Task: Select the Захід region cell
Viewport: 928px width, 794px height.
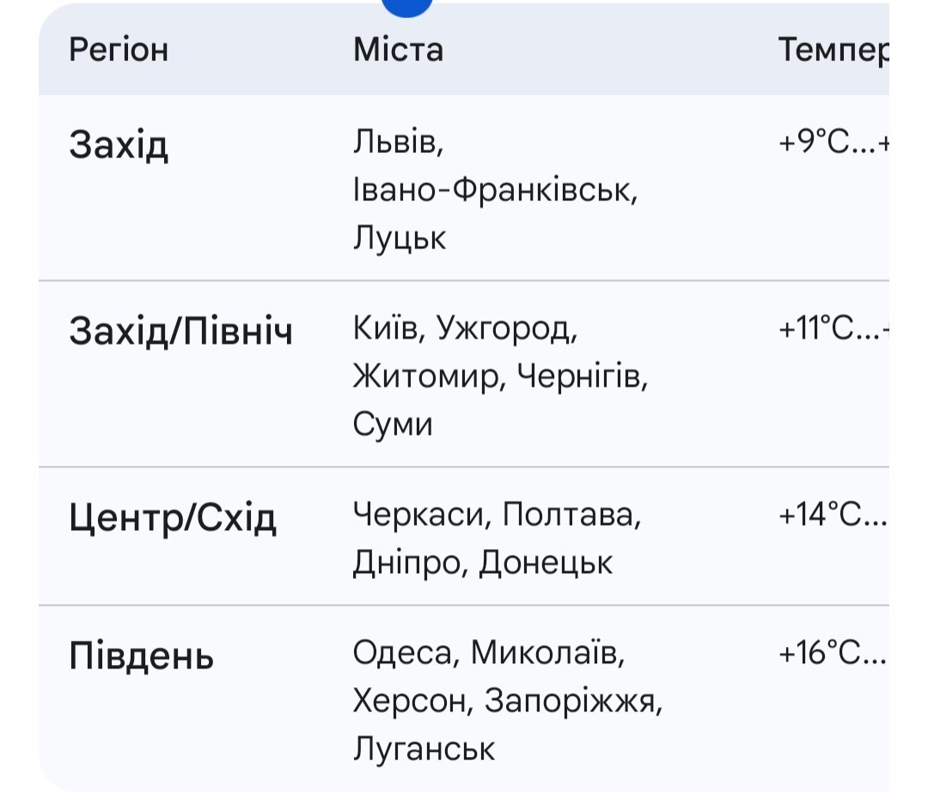Action: pyautogui.click(x=119, y=145)
